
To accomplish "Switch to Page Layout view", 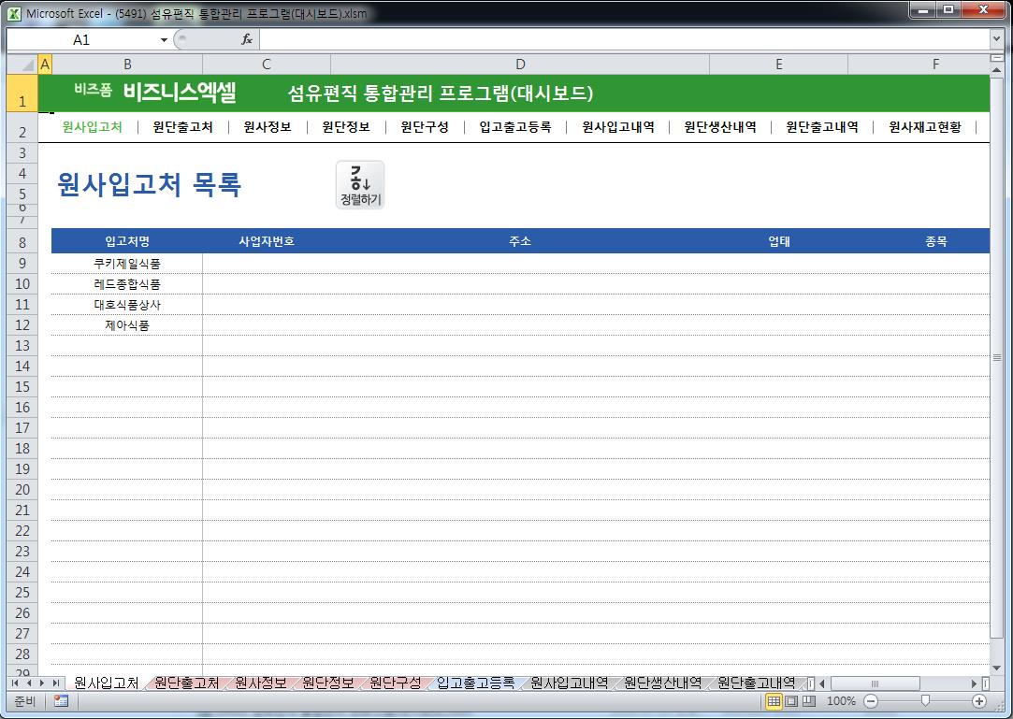I will (791, 700).
